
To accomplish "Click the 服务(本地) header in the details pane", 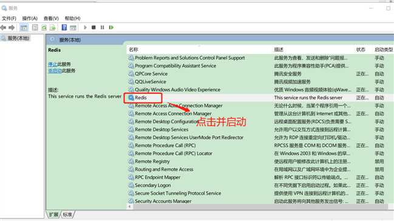I will point(70,39).
